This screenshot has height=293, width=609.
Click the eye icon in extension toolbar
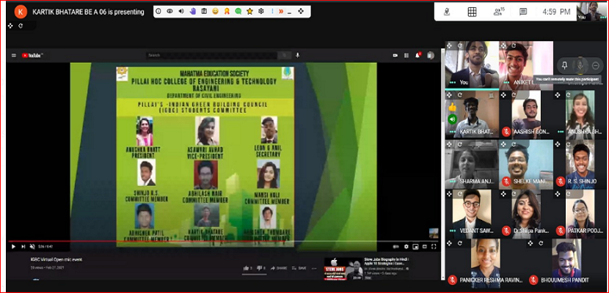[169, 12]
